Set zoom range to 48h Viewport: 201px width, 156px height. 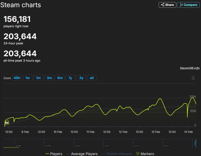point(17,78)
